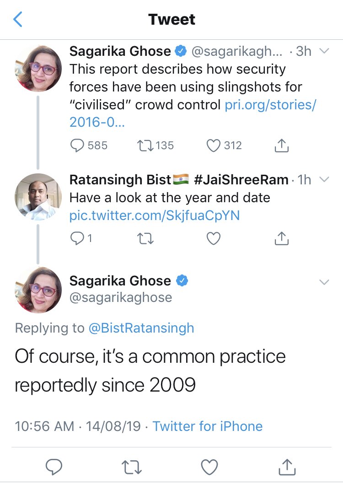Expand options chevron on main tweet

pyautogui.click(x=324, y=282)
